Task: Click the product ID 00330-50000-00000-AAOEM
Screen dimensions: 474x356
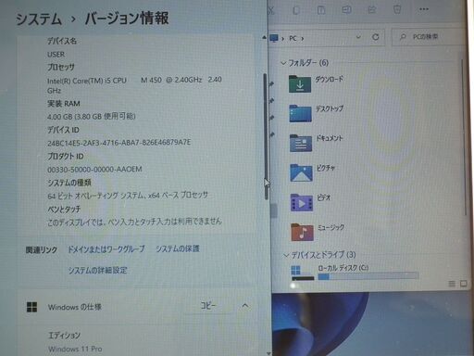Action: tap(94, 170)
